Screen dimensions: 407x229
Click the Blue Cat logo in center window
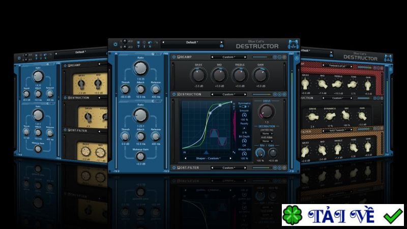(x=293, y=44)
